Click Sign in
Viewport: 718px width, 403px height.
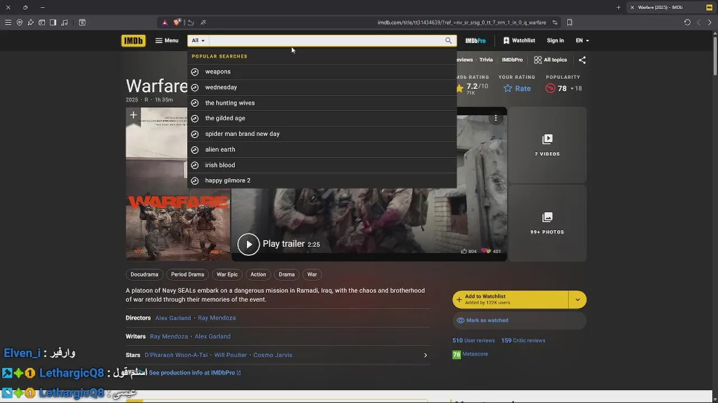[555, 40]
